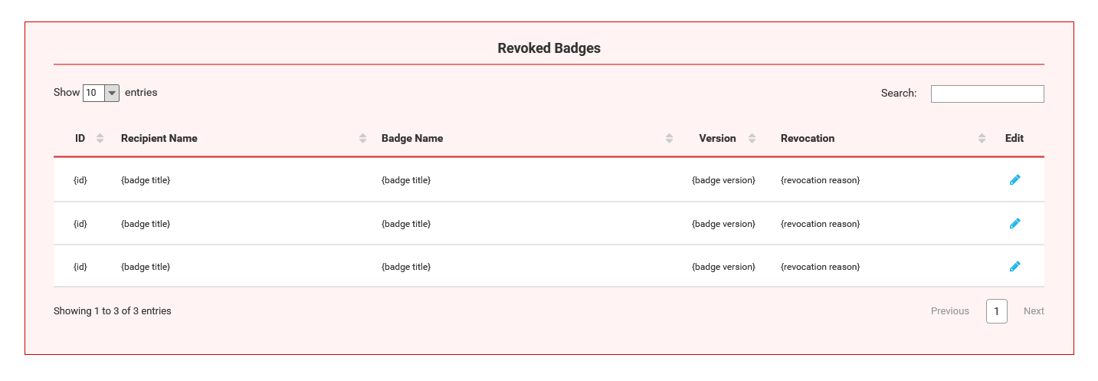Click the Badge Name cell in the second row
Image resolution: width=1098 pixels, height=381 pixels.
point(406,224)
